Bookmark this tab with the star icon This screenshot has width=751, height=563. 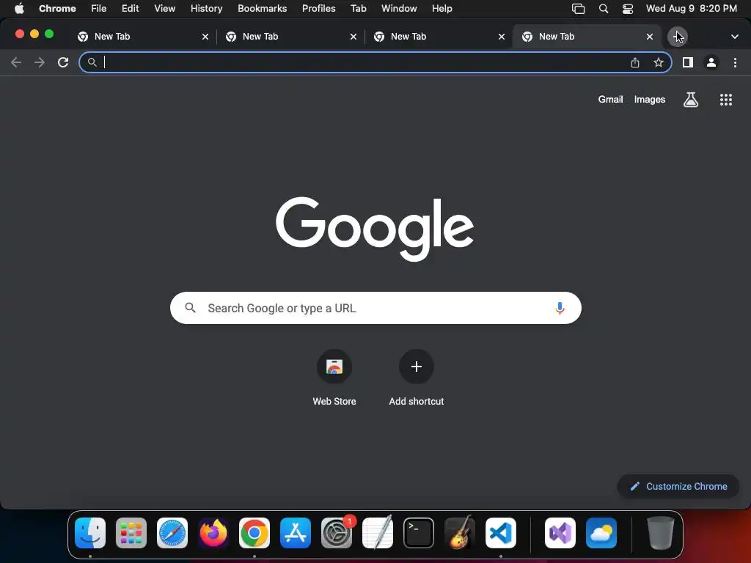pos(659,62)
